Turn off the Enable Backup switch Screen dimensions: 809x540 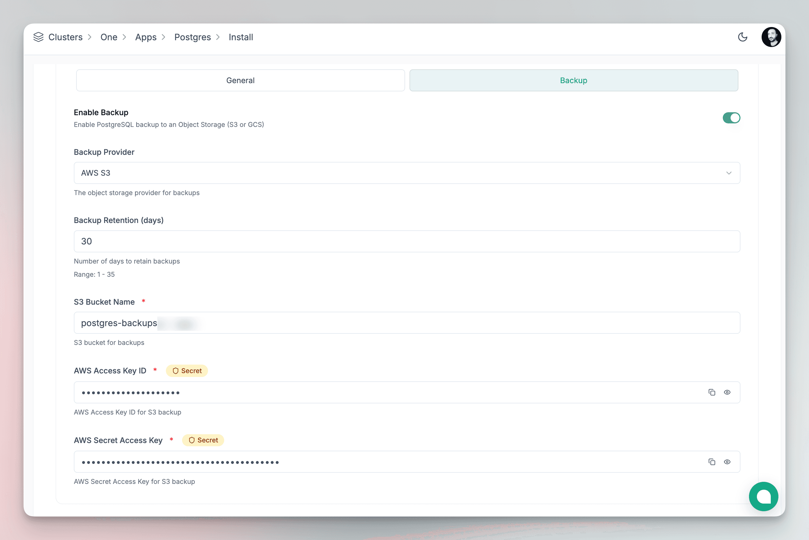[731, 118]
